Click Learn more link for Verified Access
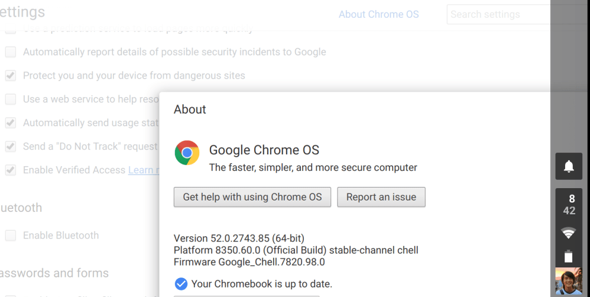Screen dimensions: 590x297 pos(144,170)
